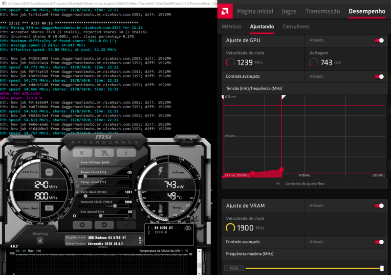Toggle Windows Startup icon in Afterburner
This screenshot has height=275, width=391.
(40, 241)
